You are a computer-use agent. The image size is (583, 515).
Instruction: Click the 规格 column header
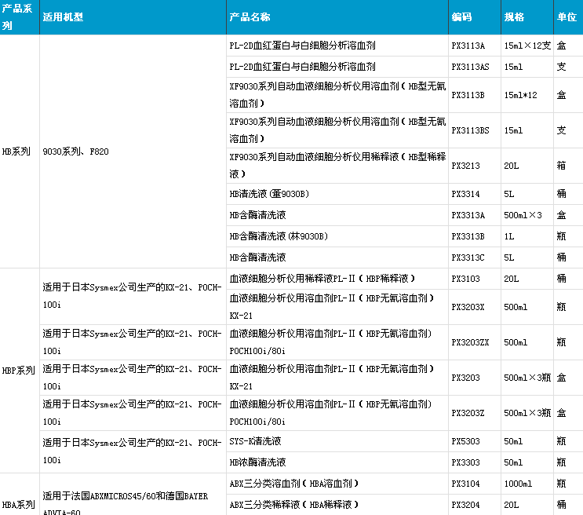(514, 17)
